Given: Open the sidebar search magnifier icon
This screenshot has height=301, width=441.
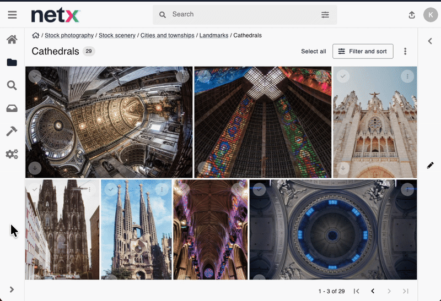Looking at the screenshot, I should 12,85.
